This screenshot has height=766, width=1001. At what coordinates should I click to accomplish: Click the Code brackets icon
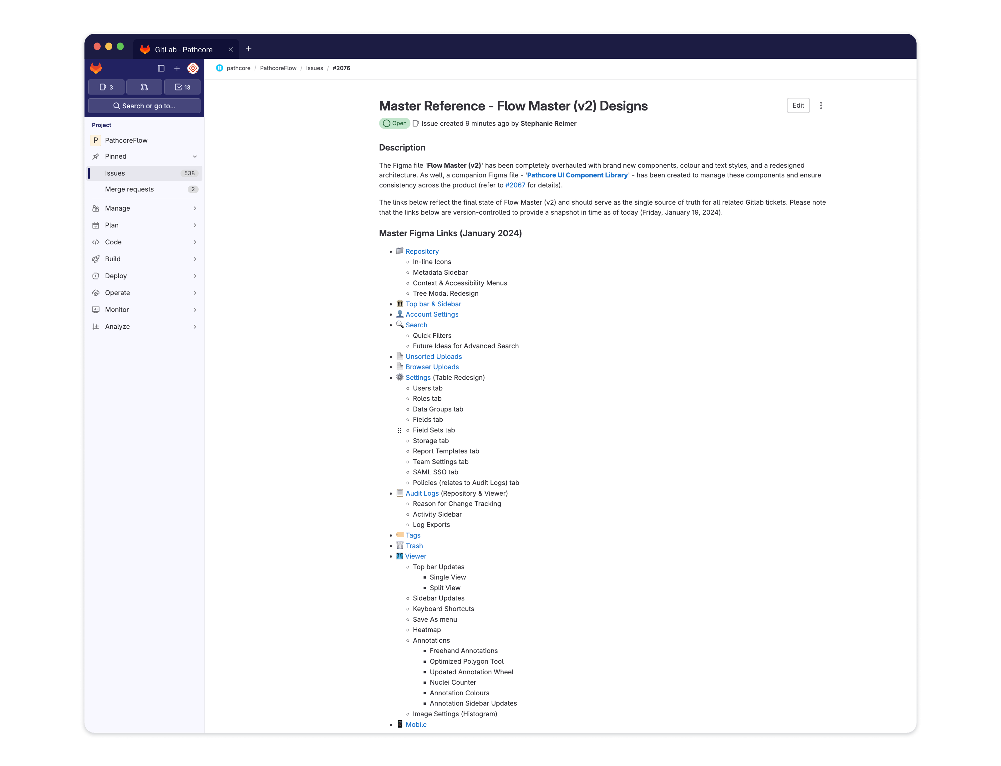pos(96,242)
